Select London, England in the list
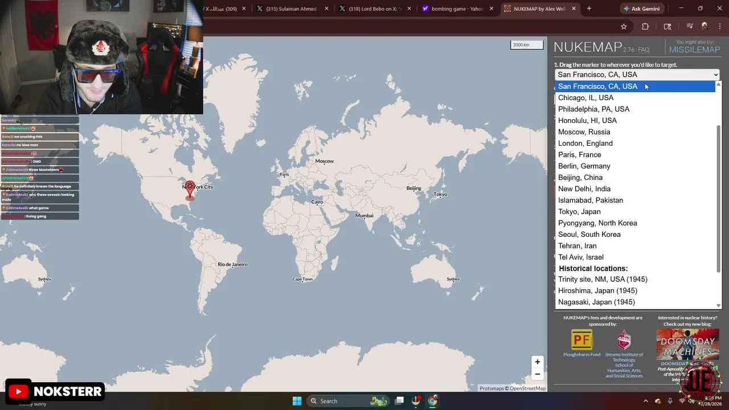 click(635, 143)
